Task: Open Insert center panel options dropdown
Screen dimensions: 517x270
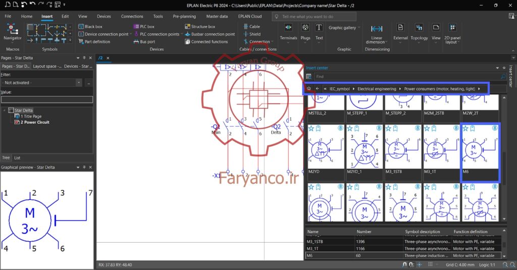Action: pyautogui.click(x=497, y=68)
